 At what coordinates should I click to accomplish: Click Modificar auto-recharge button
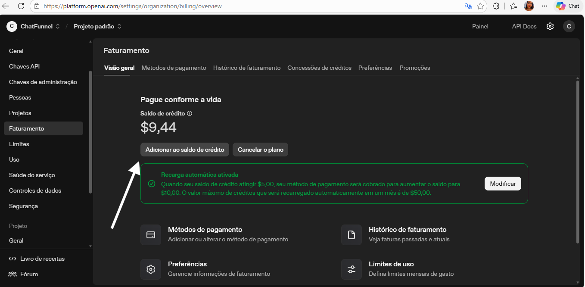(503, 184)
